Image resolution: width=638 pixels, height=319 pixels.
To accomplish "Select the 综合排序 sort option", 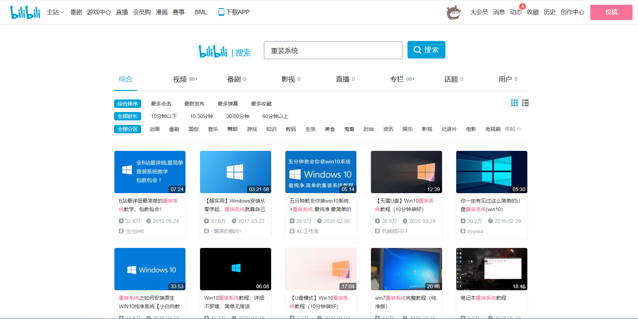I will pos(128,104).
